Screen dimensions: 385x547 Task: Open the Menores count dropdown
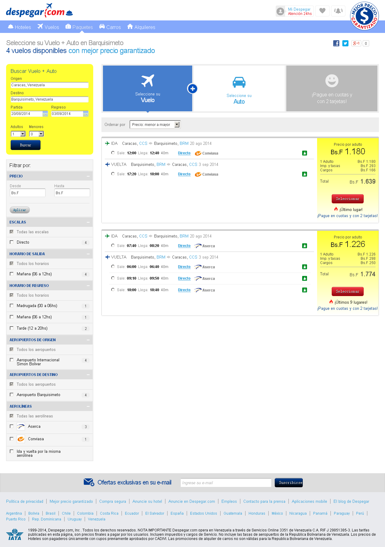coord(37,134)
